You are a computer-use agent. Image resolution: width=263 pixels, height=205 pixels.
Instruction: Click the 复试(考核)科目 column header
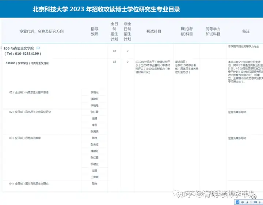pyautogui.click(x=187, y=31)
